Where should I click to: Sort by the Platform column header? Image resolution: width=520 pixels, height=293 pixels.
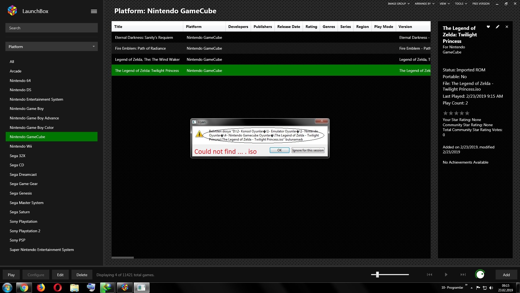pyautogui.click(x=204, y=27)
